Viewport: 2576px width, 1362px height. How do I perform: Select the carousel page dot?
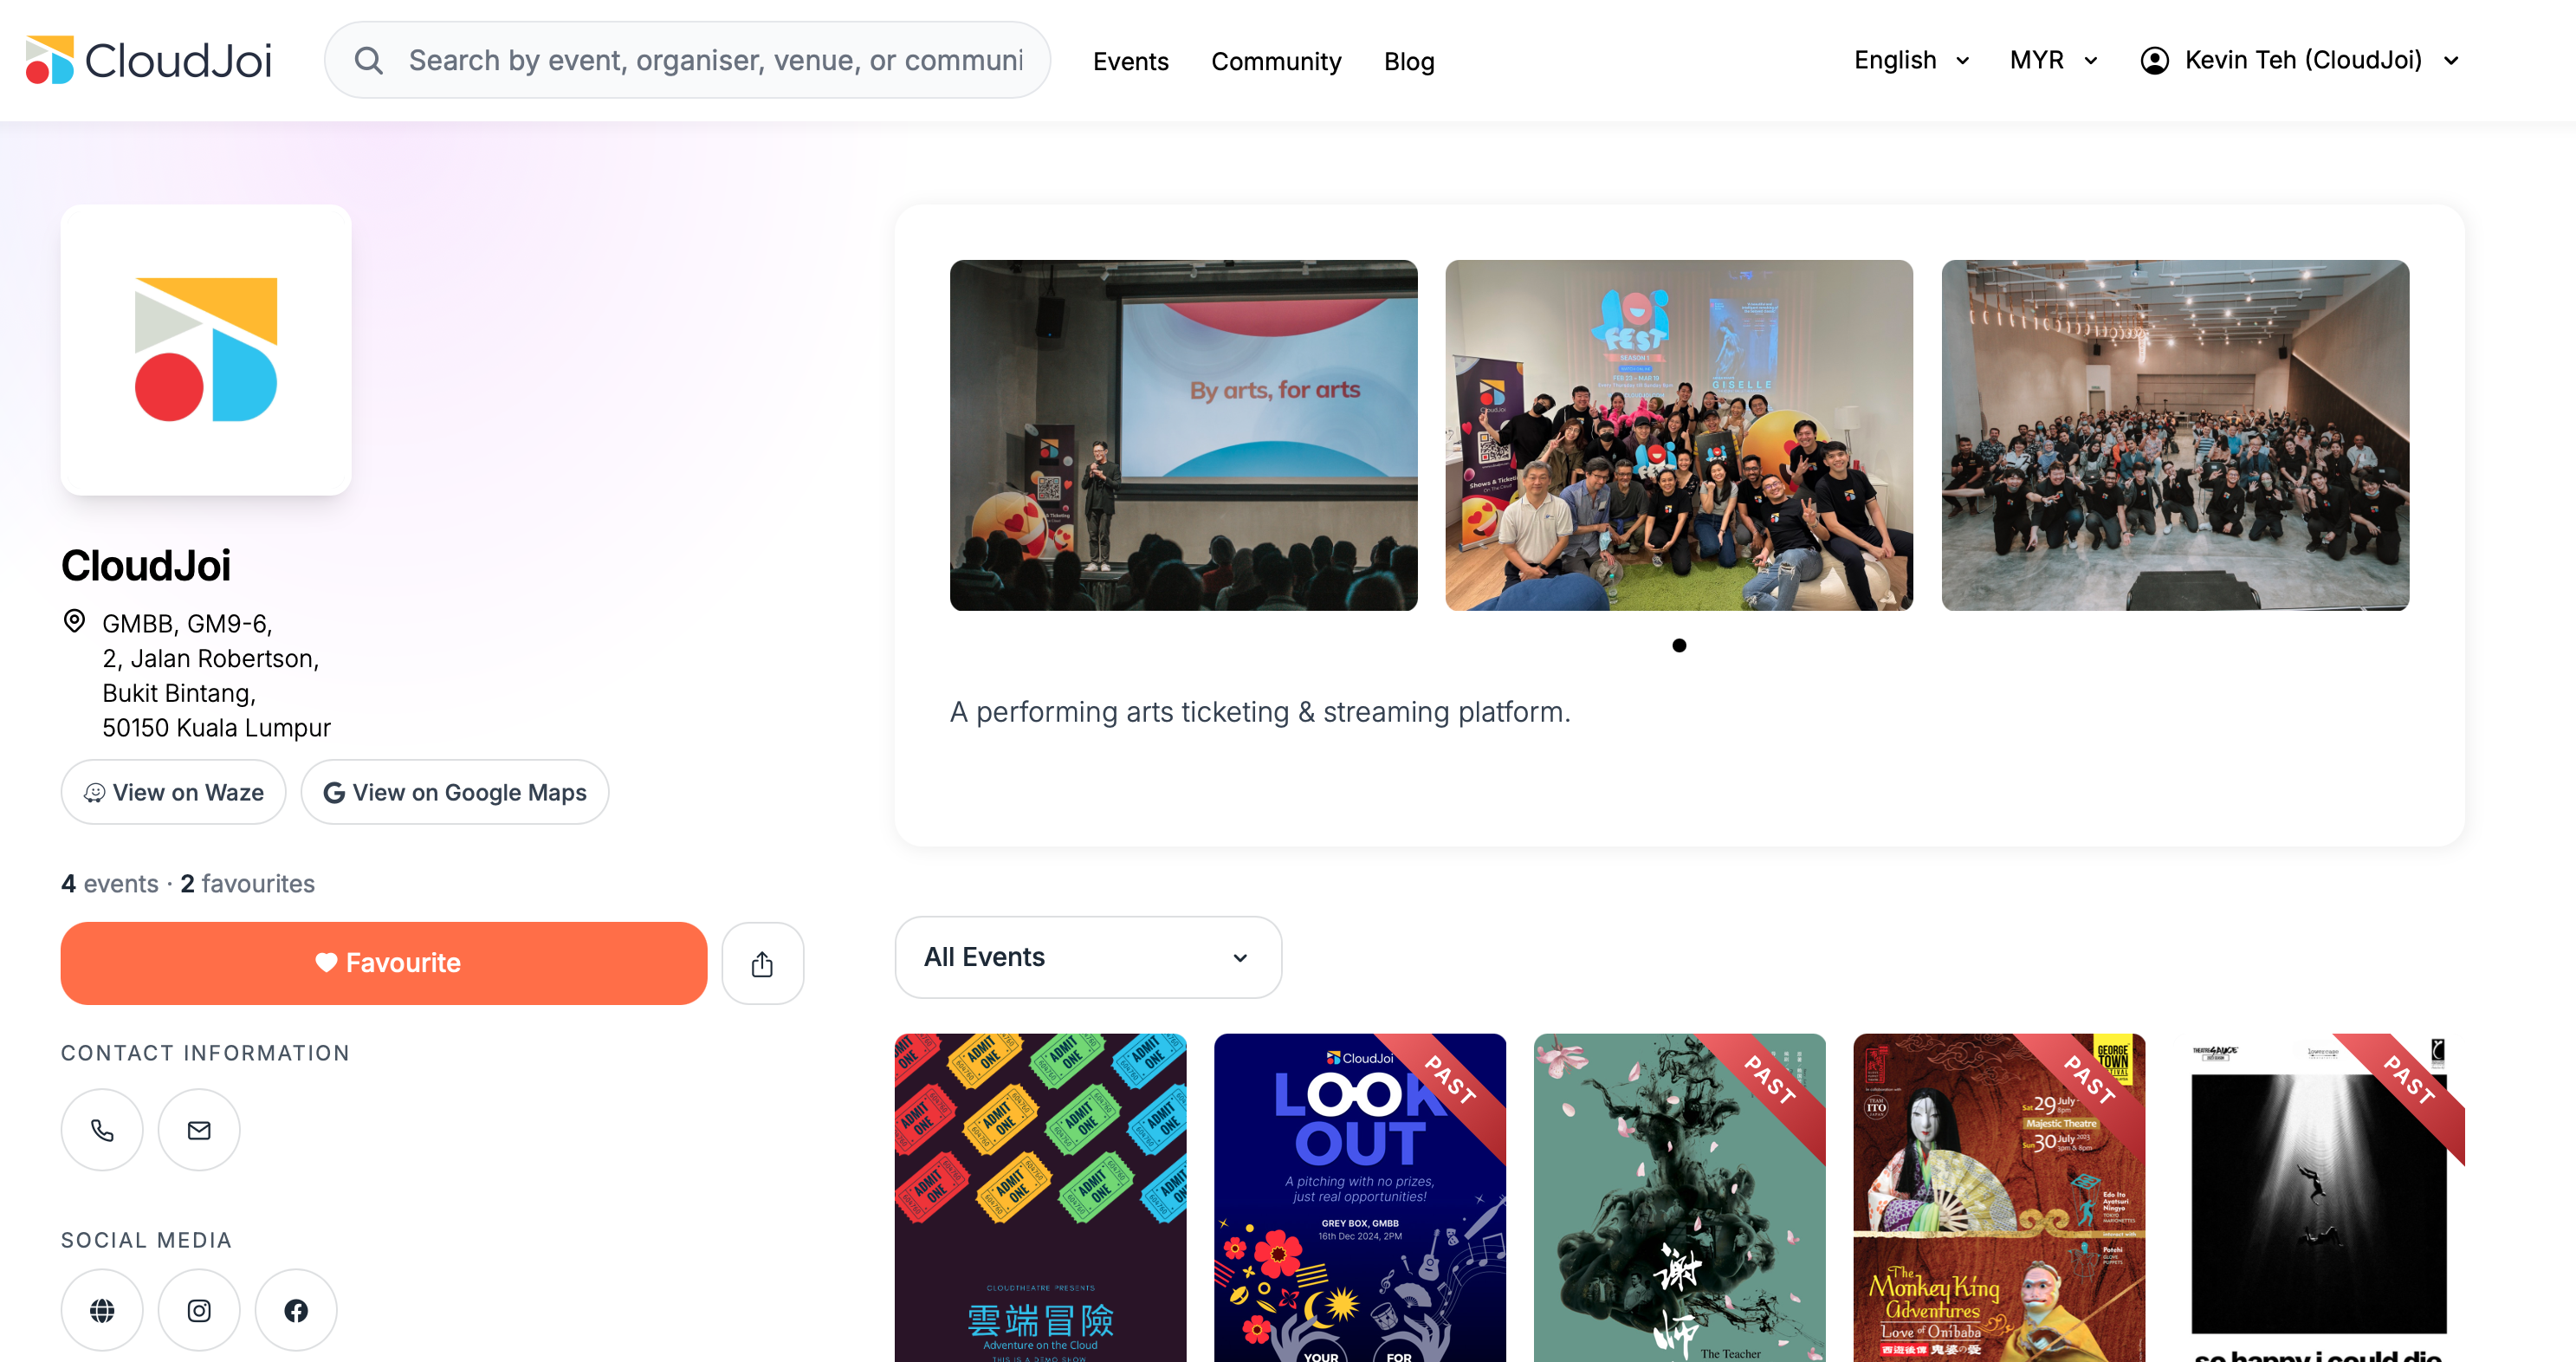(x=1679, y=645)
